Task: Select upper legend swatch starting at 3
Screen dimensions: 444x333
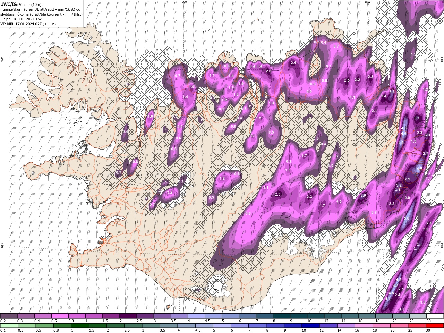Action: click(x=162, y=316)
